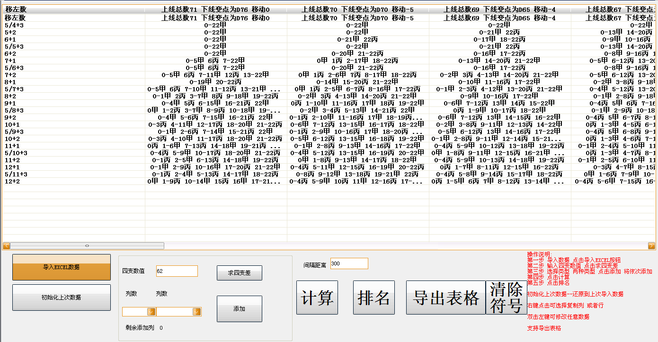Select the 移左数 column header
This screenshot has width=658, height=342.
(15, 9)
